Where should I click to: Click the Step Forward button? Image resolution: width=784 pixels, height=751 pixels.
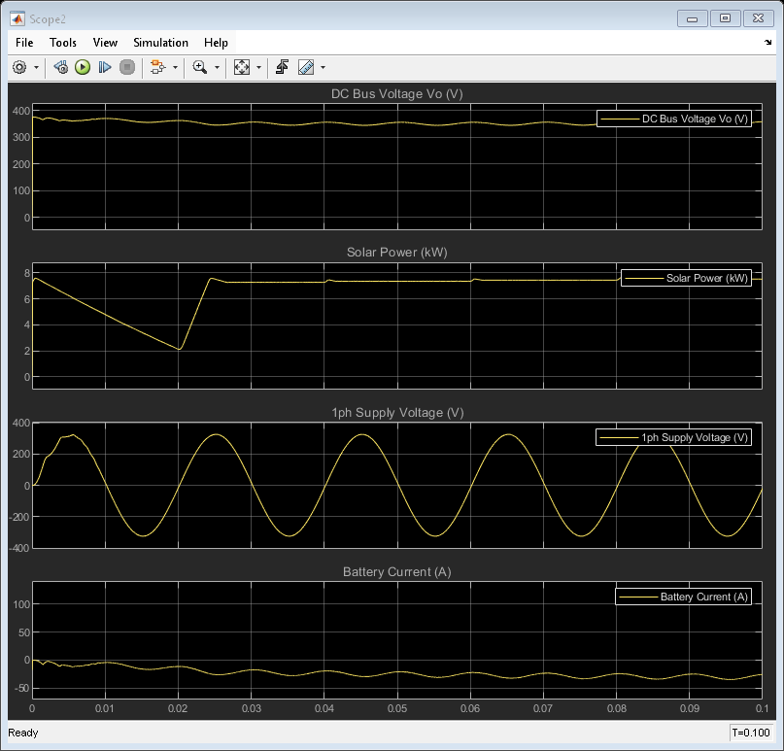(105, 67)
